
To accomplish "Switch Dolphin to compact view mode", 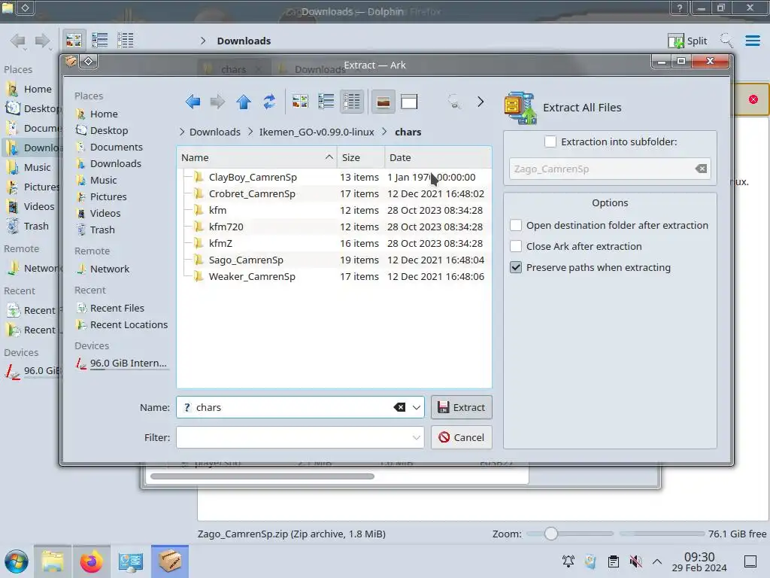I will pyautogui.click(x=100, y=41).
